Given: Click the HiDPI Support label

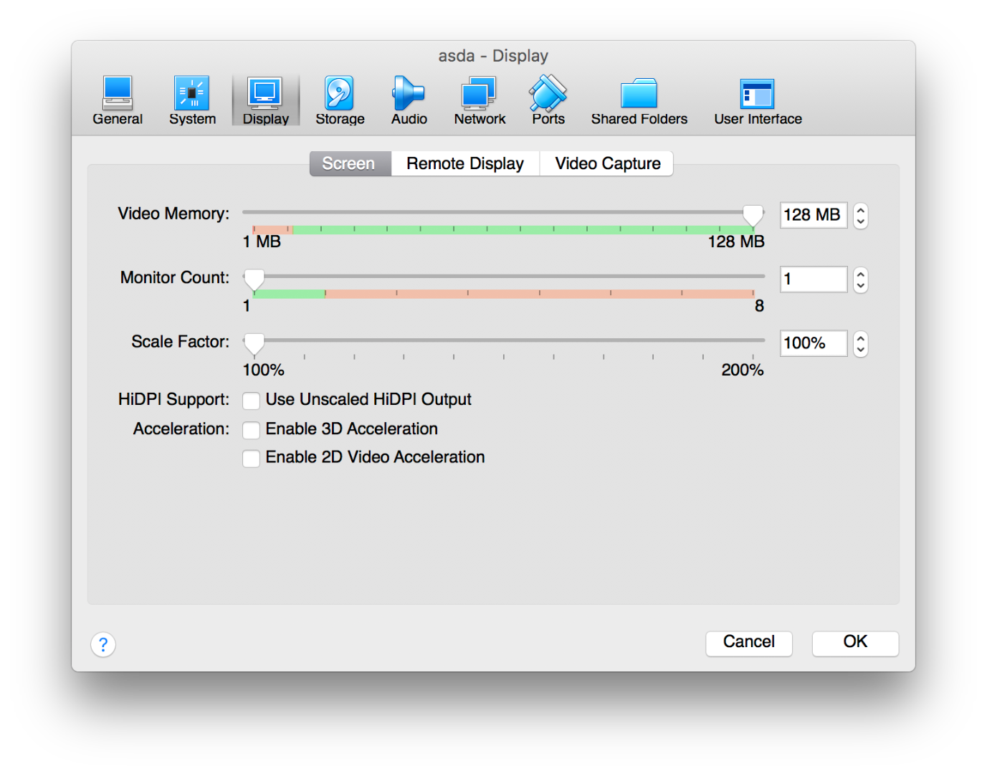Looking at the screenshot, I should point(173,400).
